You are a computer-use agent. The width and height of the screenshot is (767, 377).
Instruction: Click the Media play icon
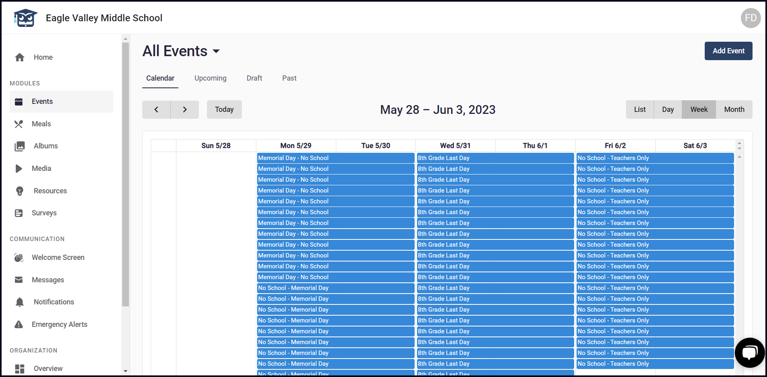[x=19, y=168]
